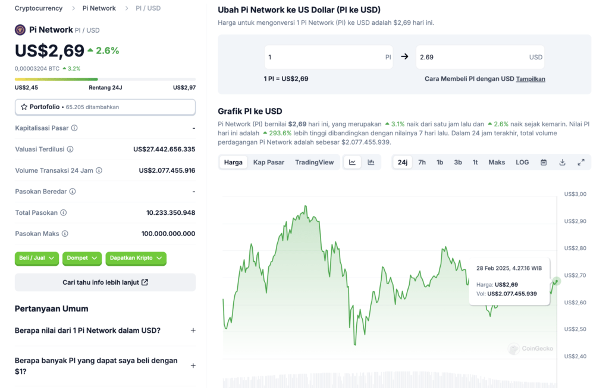Select the 3b time range
The width and height of the screenshot is (609, 388).
(x=458, y=163)
